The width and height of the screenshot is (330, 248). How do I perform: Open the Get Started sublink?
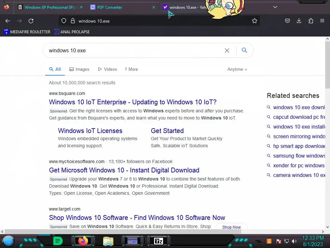(x=167, y=131)
